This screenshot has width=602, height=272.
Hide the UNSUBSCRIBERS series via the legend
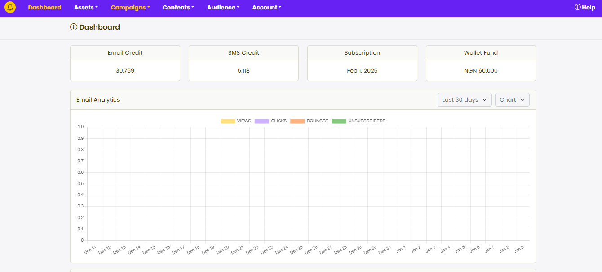(355, 121)
